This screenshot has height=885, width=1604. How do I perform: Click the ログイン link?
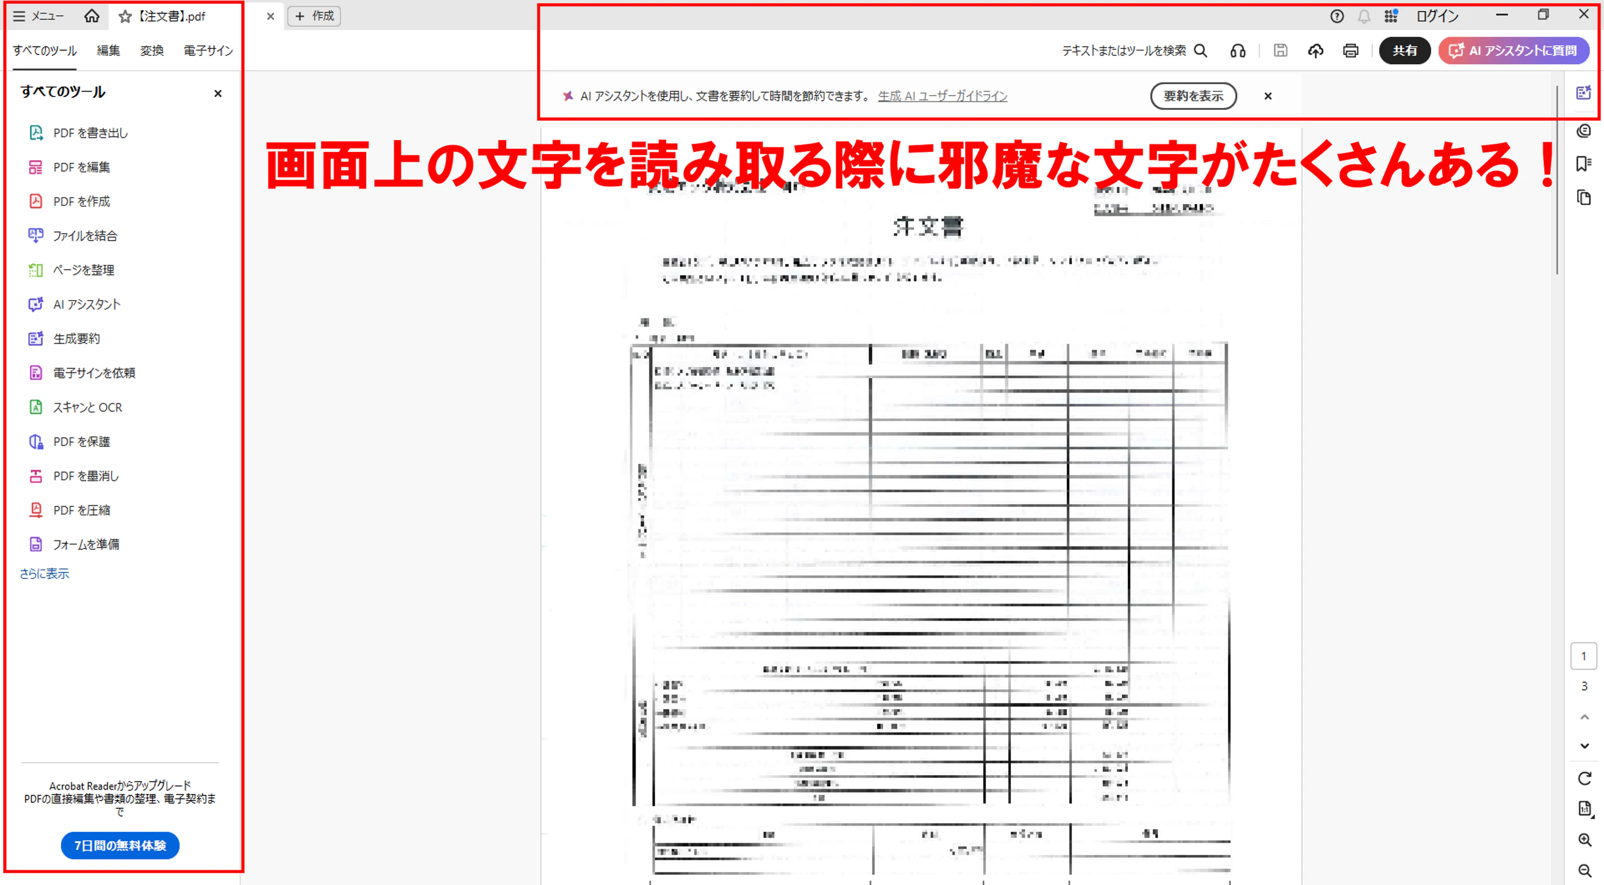1437,16
